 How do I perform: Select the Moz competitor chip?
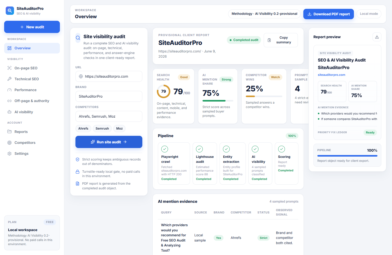coord(120,129)
